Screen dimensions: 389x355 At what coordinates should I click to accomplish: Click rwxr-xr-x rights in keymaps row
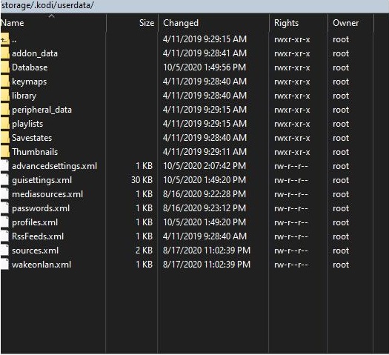[x=292, y=82]
